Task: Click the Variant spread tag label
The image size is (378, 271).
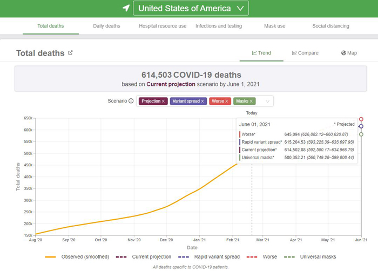Action: (186, 101)
